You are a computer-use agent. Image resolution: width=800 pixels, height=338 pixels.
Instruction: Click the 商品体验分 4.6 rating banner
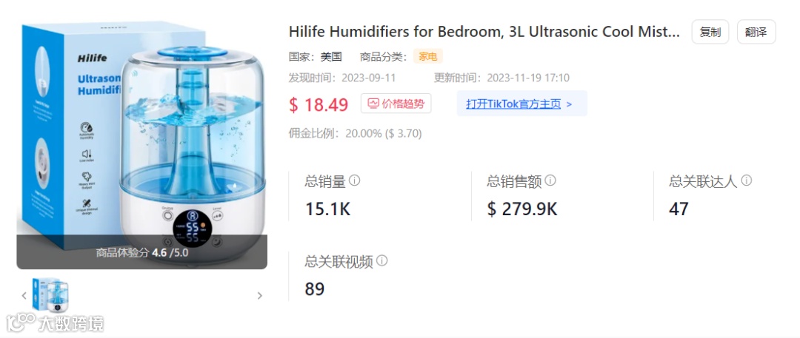point(141,252)
